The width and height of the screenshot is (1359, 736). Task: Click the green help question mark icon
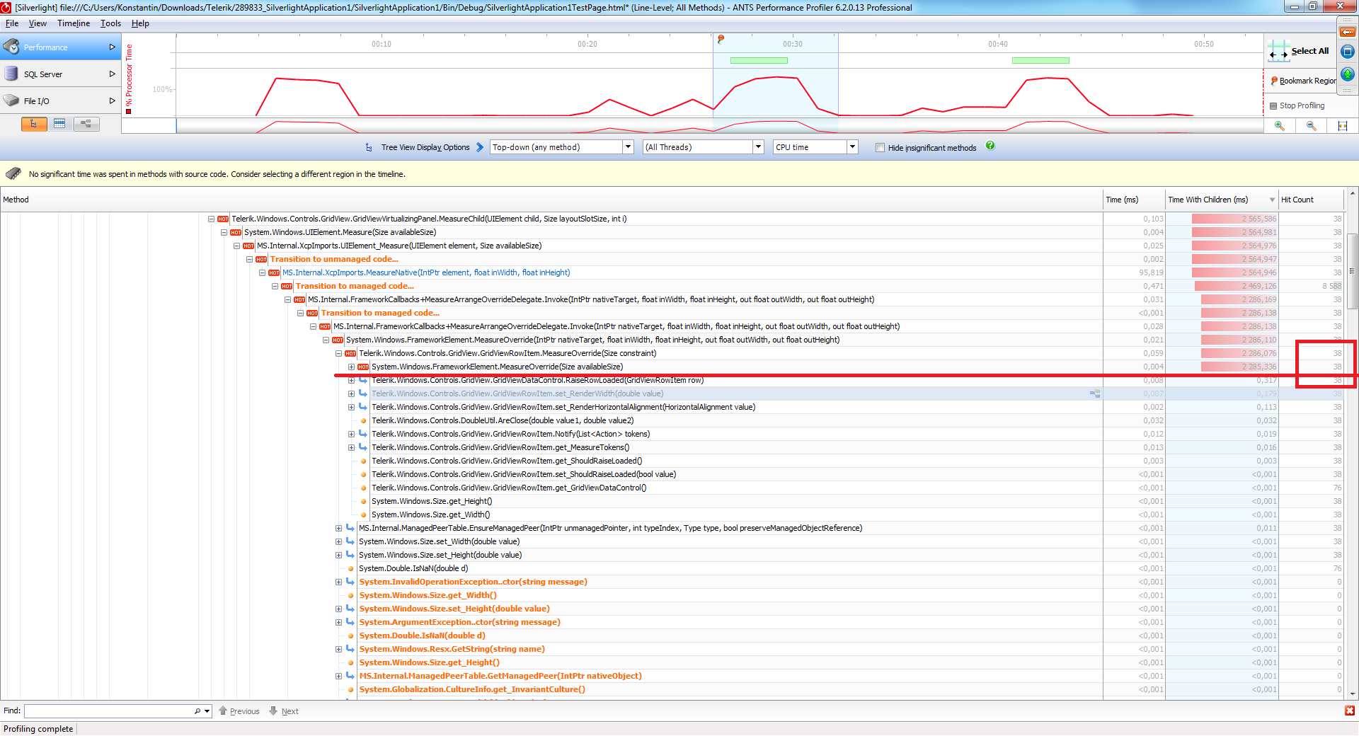990,146
